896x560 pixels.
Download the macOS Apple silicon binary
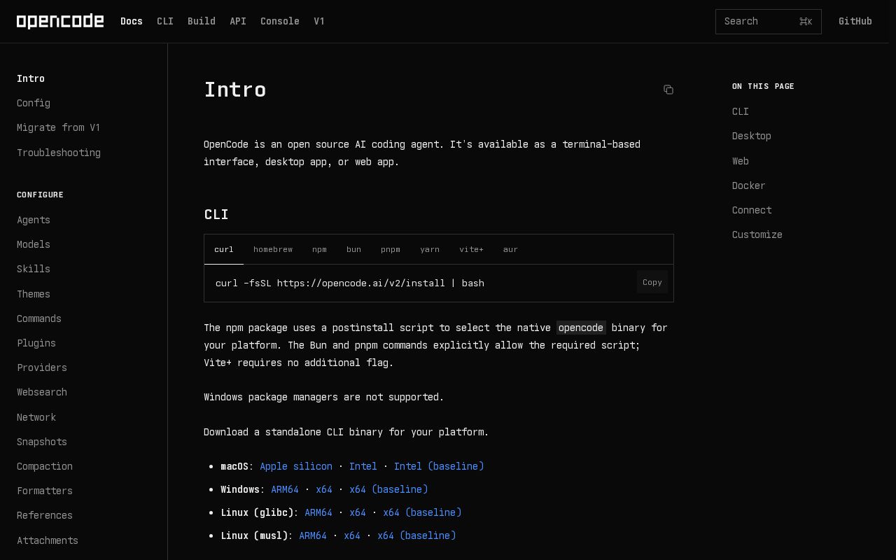pyautogui.click(x=296, y=466)
